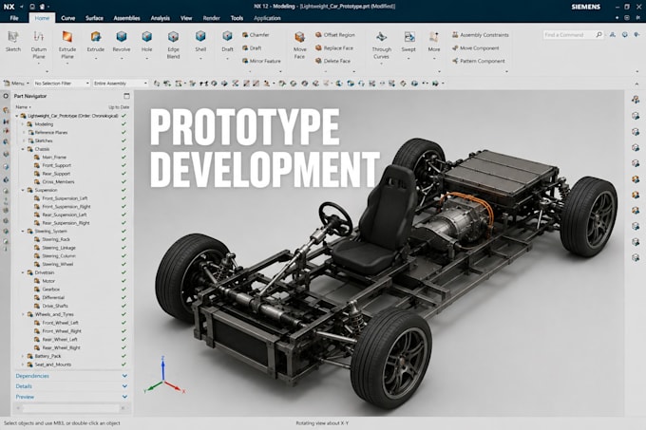The height and width of the screenshot is (430, 646).
Task: Collapse the Drivetrain node
Action: (23, 272)
